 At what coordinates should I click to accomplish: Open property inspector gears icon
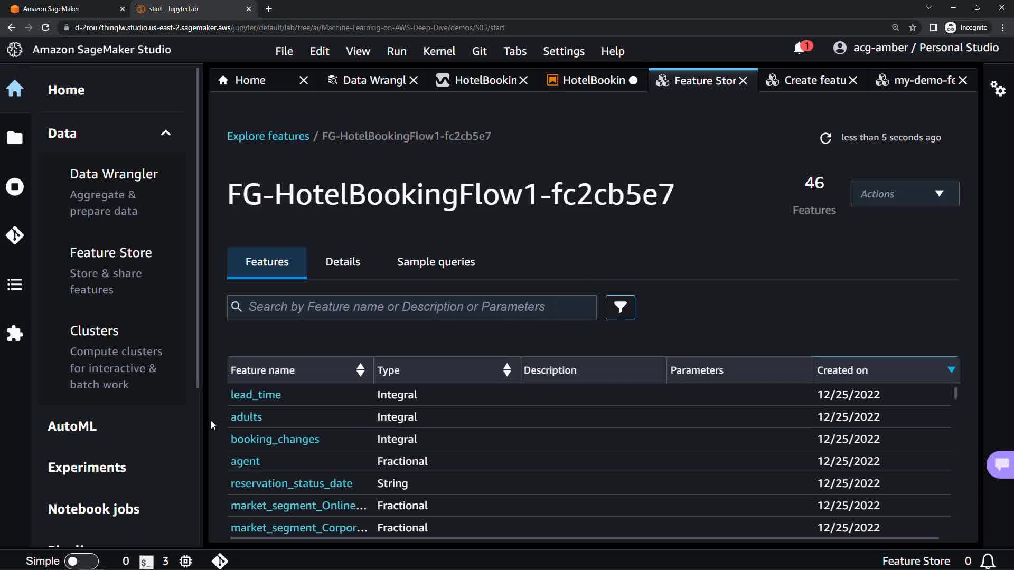point(998,88)
